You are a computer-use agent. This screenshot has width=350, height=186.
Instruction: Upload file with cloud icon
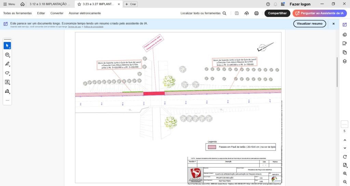point(246,13)
